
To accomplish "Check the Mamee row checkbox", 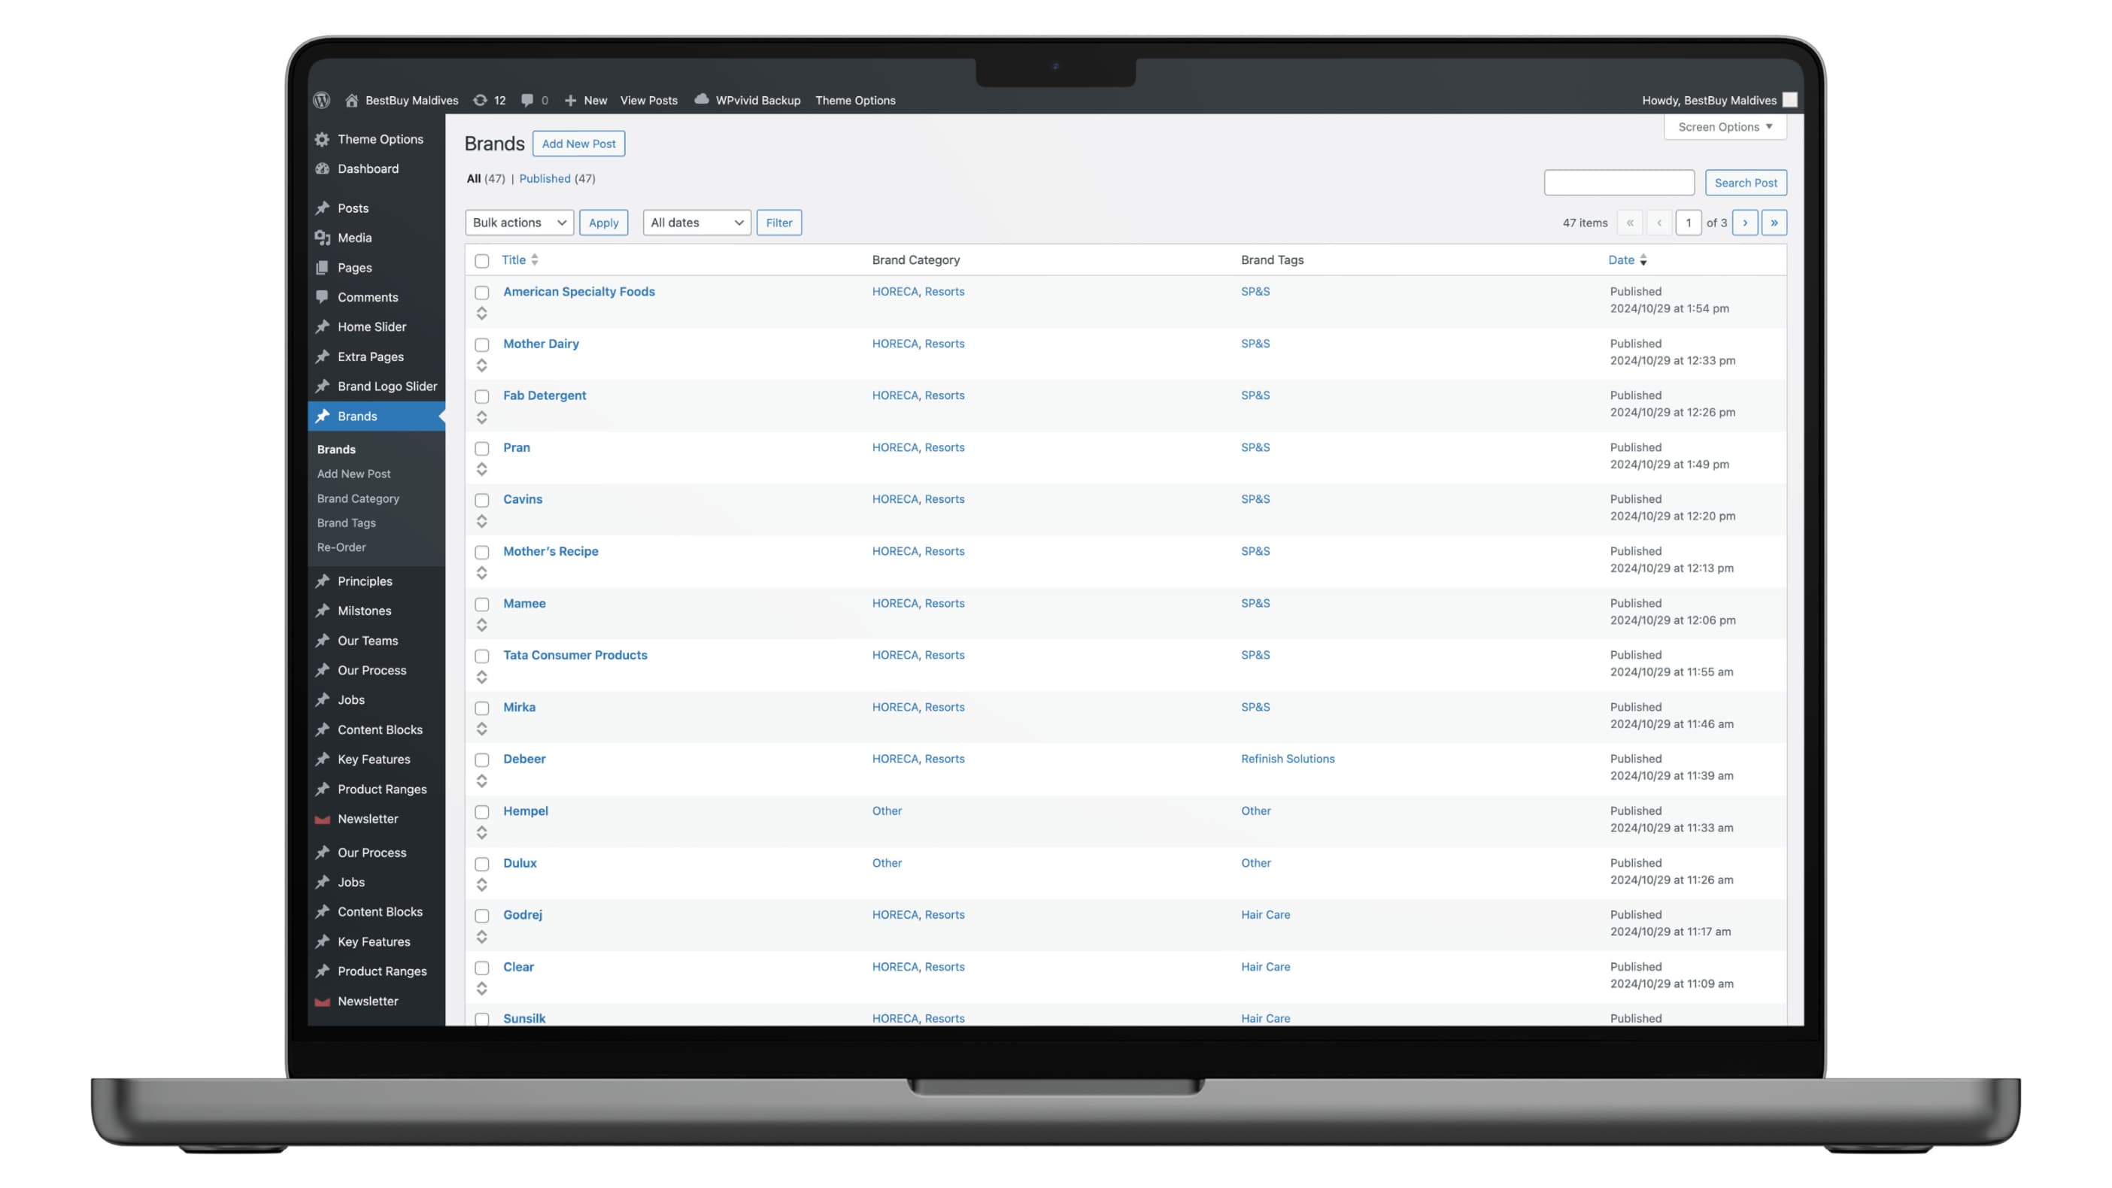I will 482,605.
